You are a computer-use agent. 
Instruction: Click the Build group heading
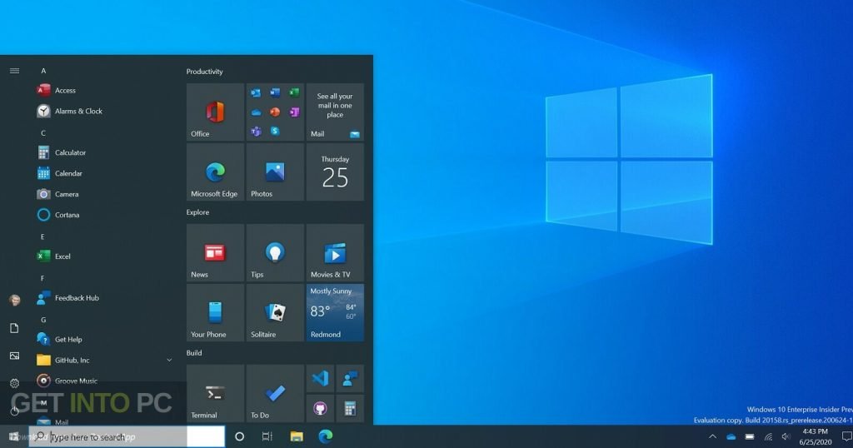pos(193,353)
